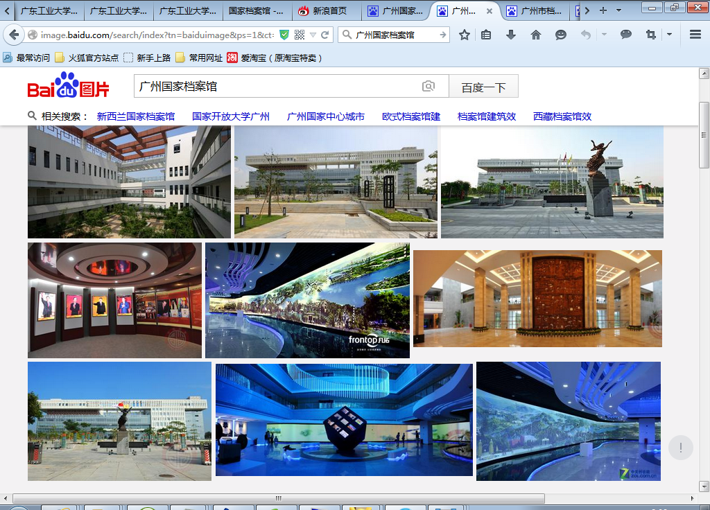The image size is (710, 510).
Task: Click the QR code icon in address bar
Action: point(300,35)
